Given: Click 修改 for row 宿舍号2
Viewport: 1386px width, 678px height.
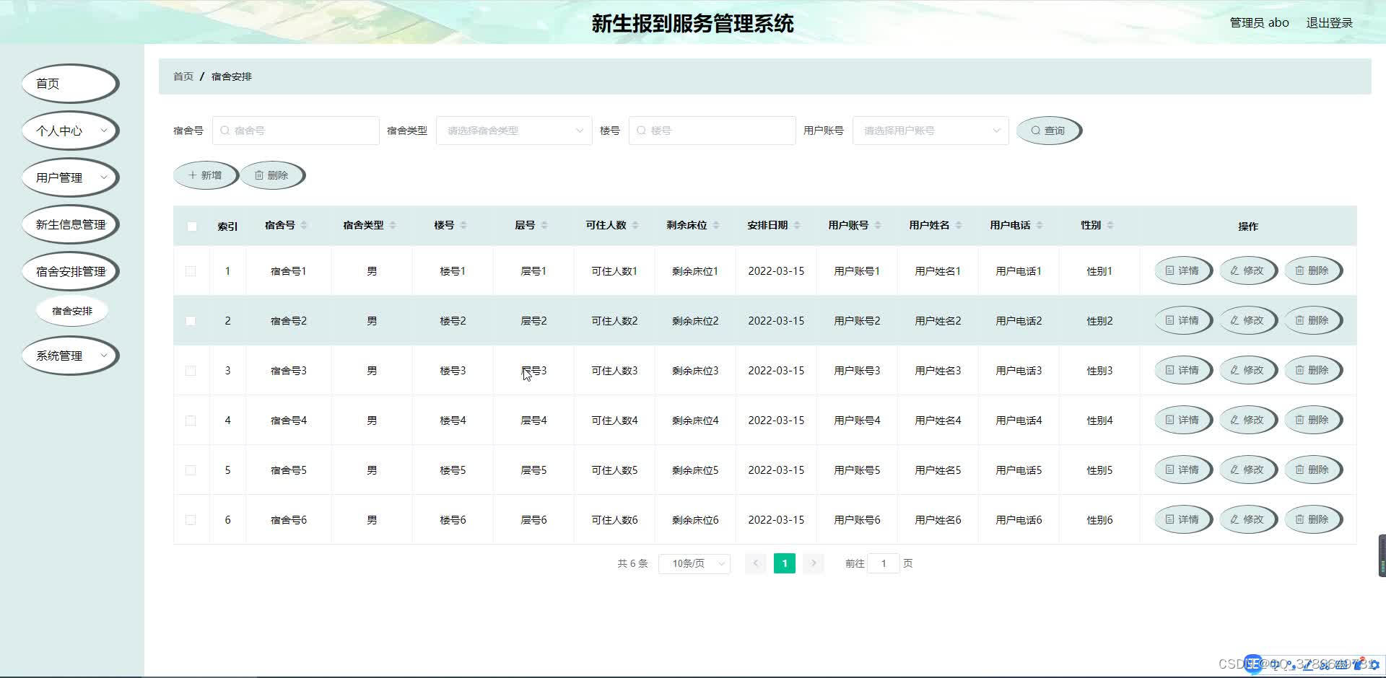Looking at the screenshot, I should point(1247,320).
